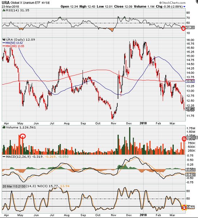Viewport: 198px width, 218px height.
Task: Click the 15.00 price axis label
Action: coord(190,56)
